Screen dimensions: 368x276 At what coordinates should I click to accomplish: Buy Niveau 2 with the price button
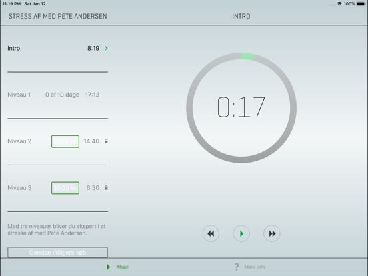[x=65, y=141]
